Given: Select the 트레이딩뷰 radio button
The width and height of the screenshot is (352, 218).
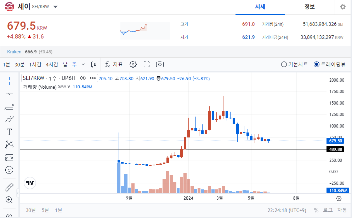Looking at the screenshot, I should 316,64.
